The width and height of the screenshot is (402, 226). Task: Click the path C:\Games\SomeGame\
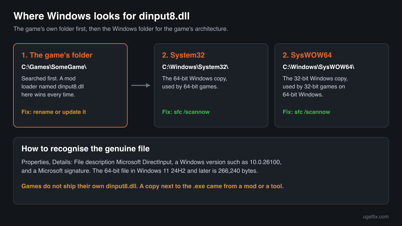point(54,67)
